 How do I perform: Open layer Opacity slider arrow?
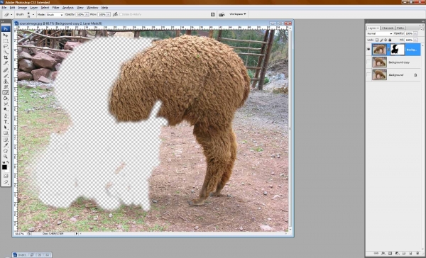415,33
